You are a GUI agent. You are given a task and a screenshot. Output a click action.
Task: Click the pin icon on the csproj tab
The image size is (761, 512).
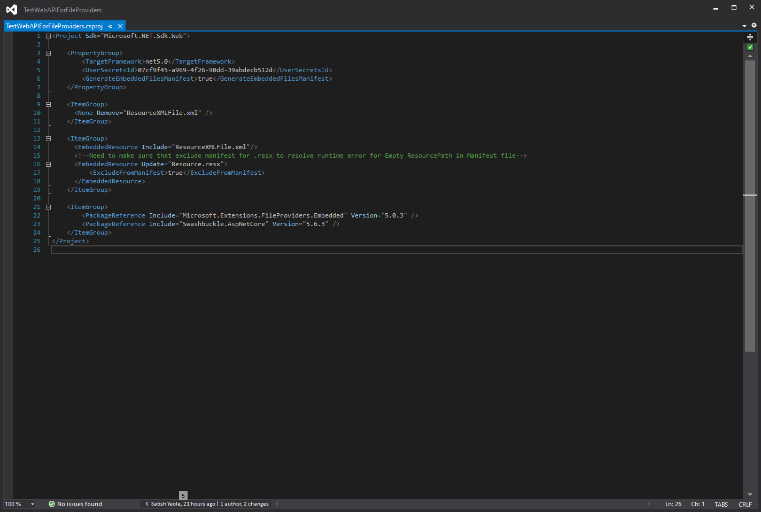click(110, 26)
